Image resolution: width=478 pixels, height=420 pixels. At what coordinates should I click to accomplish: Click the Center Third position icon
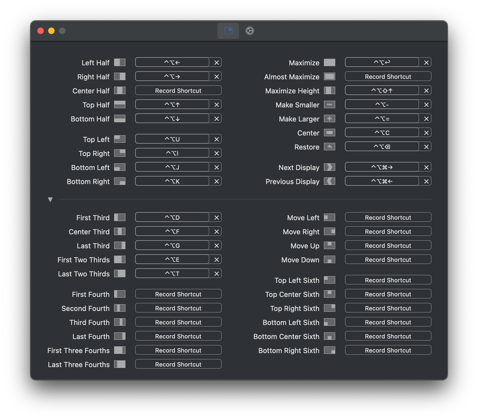pos(119,231)
